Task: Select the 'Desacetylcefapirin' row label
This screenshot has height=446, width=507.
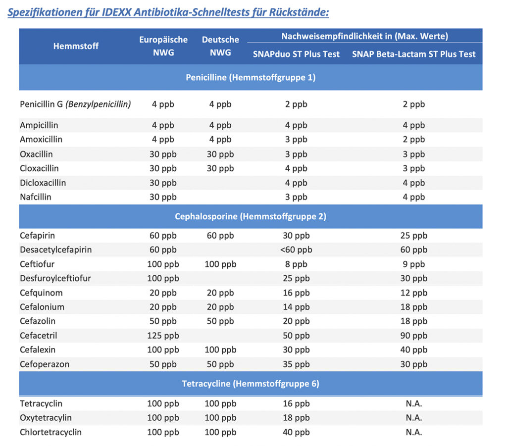Action: (55, 249)
